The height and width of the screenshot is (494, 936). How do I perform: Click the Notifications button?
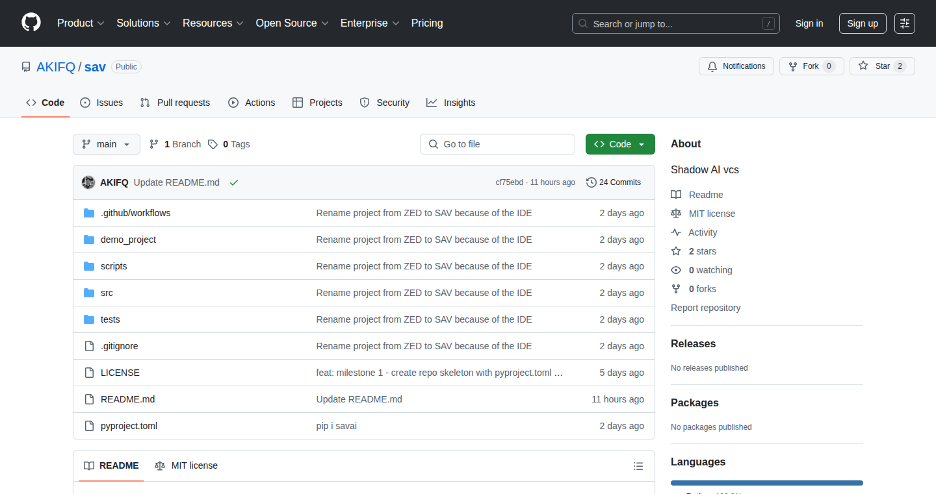[736, 66]
